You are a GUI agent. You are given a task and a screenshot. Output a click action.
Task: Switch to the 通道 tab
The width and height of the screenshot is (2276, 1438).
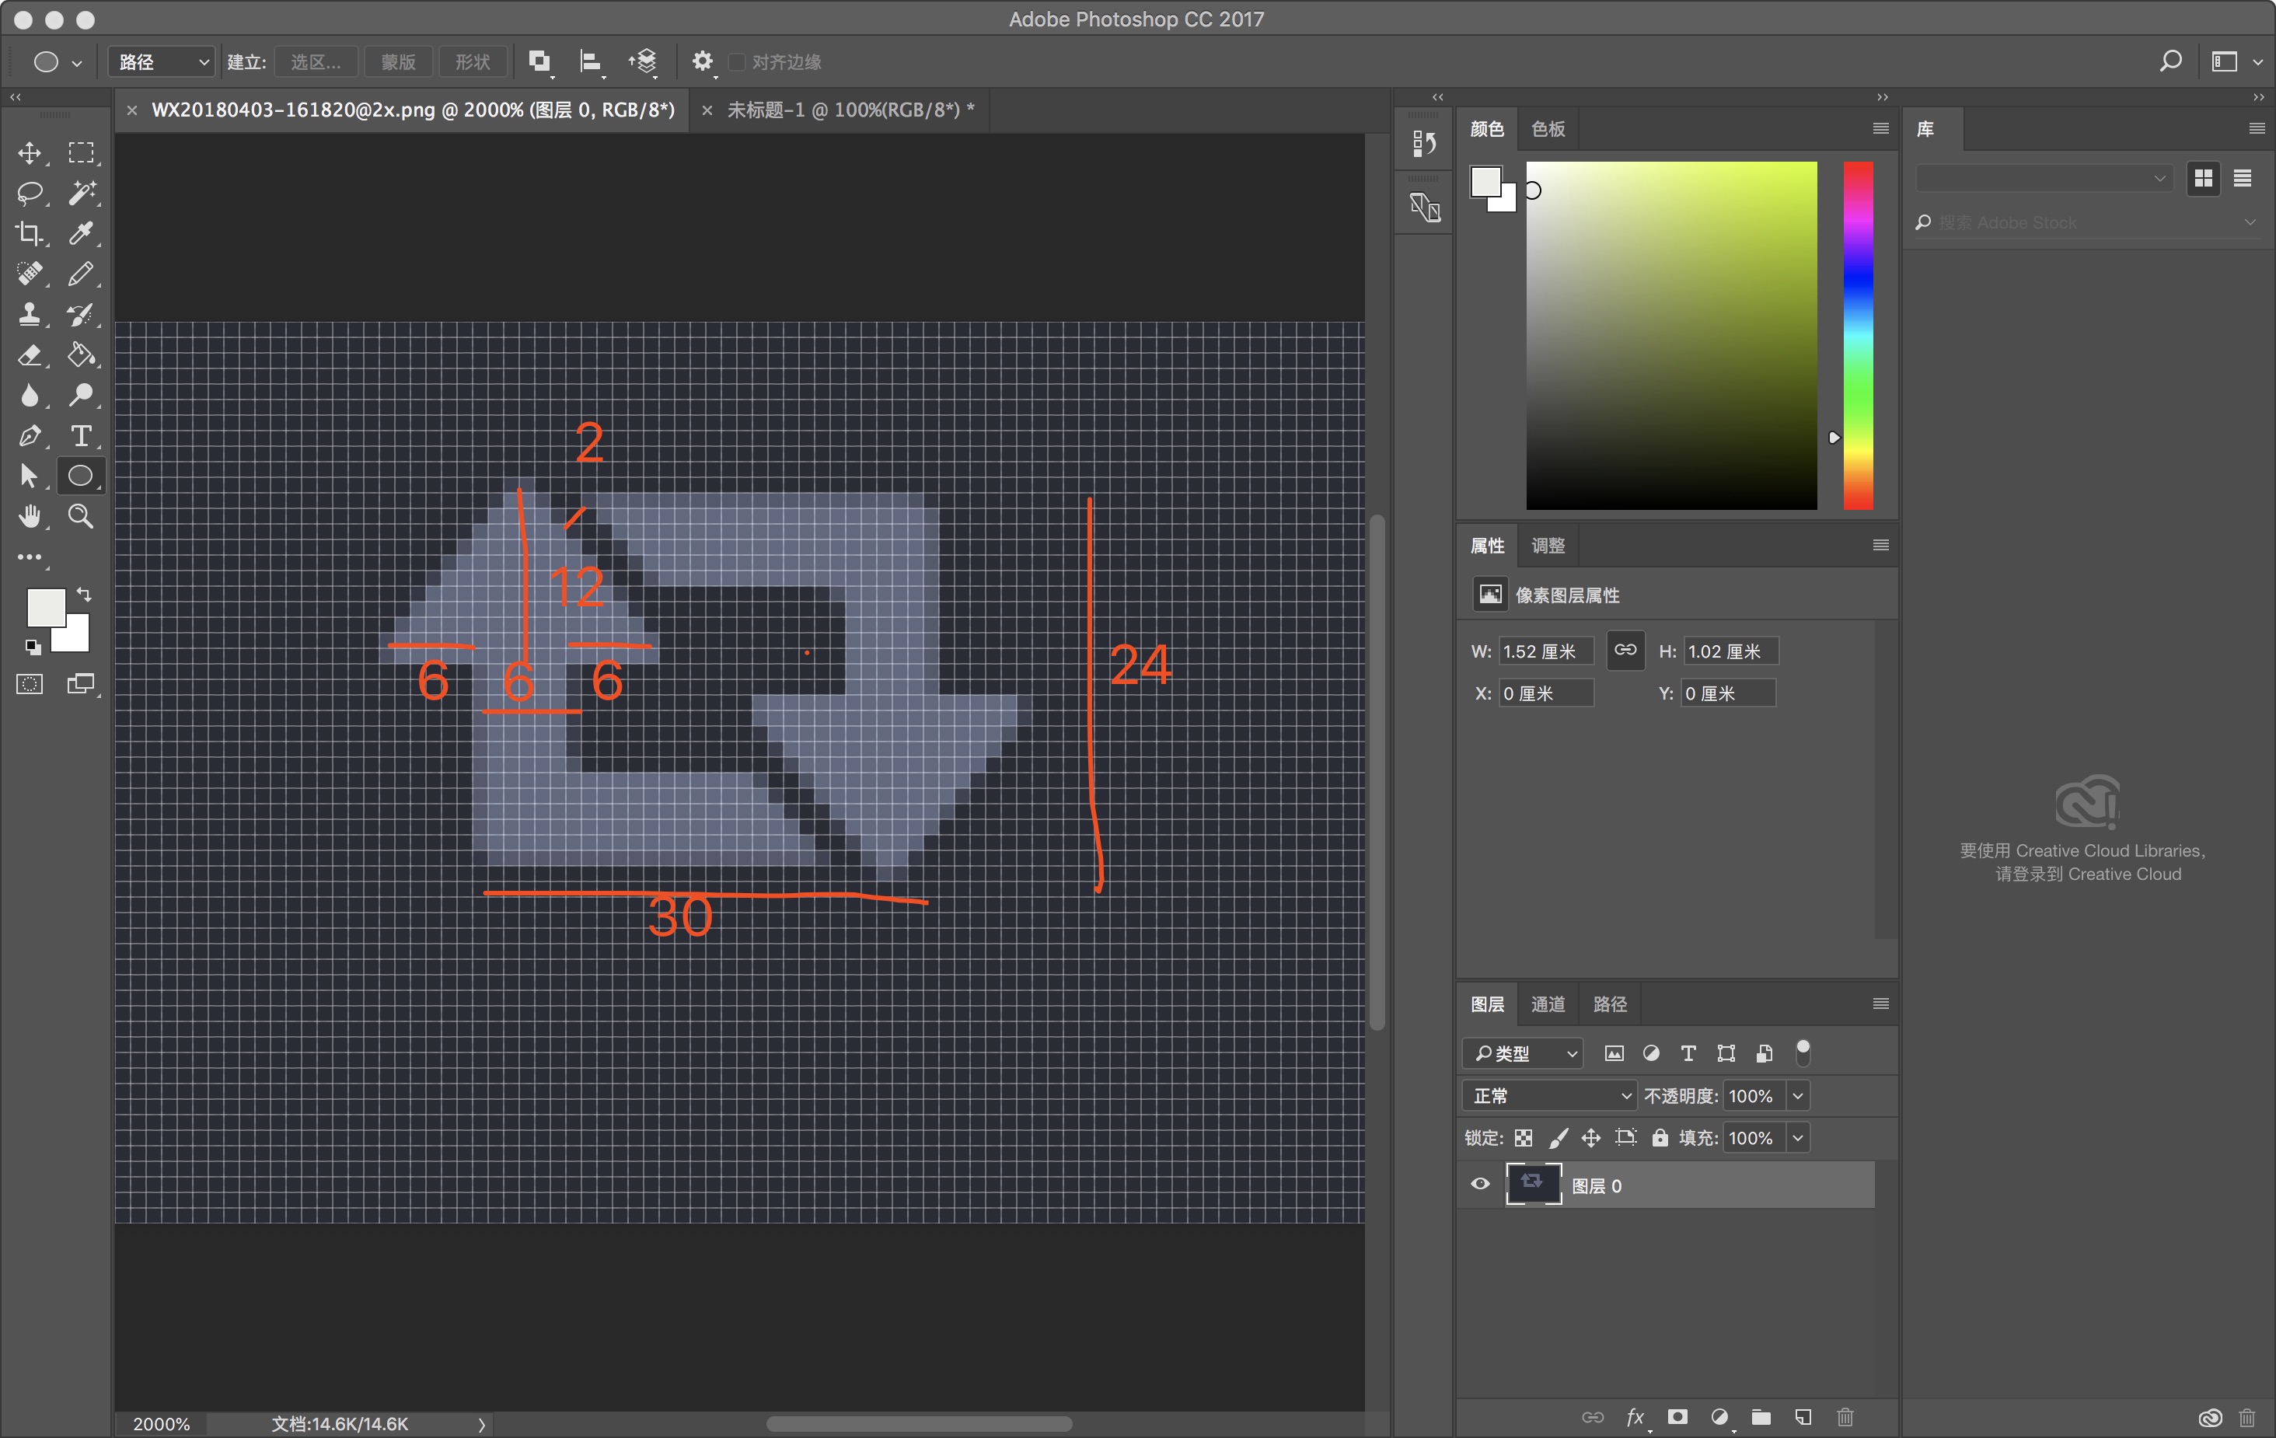click(x=1548, y=1004)
